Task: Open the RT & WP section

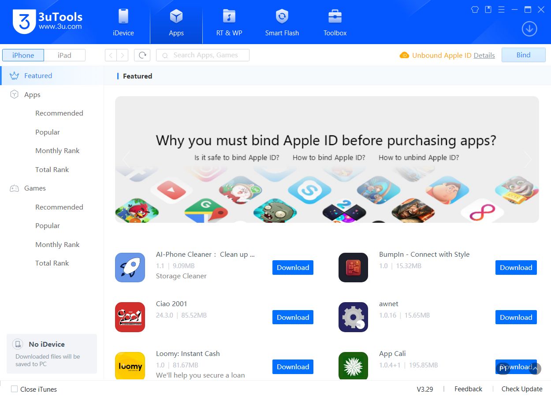Action: pos(229,22)
